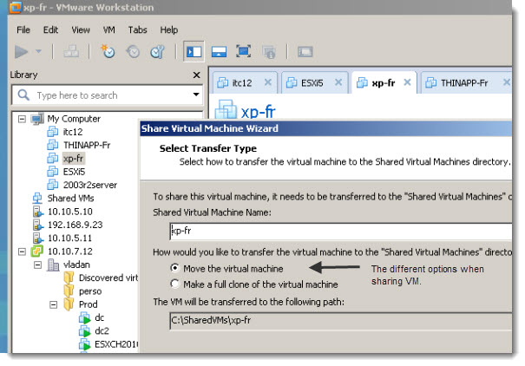Open the Edit menu

coord(50,29)
